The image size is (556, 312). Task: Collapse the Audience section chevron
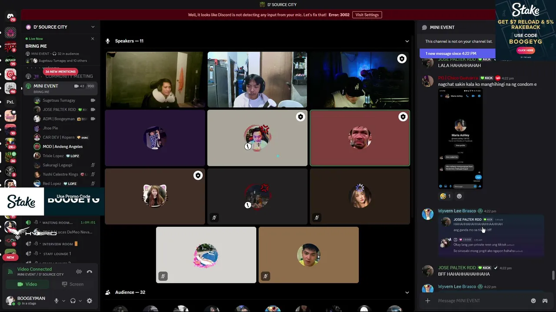pyautogui.click(x=407, y=292)
